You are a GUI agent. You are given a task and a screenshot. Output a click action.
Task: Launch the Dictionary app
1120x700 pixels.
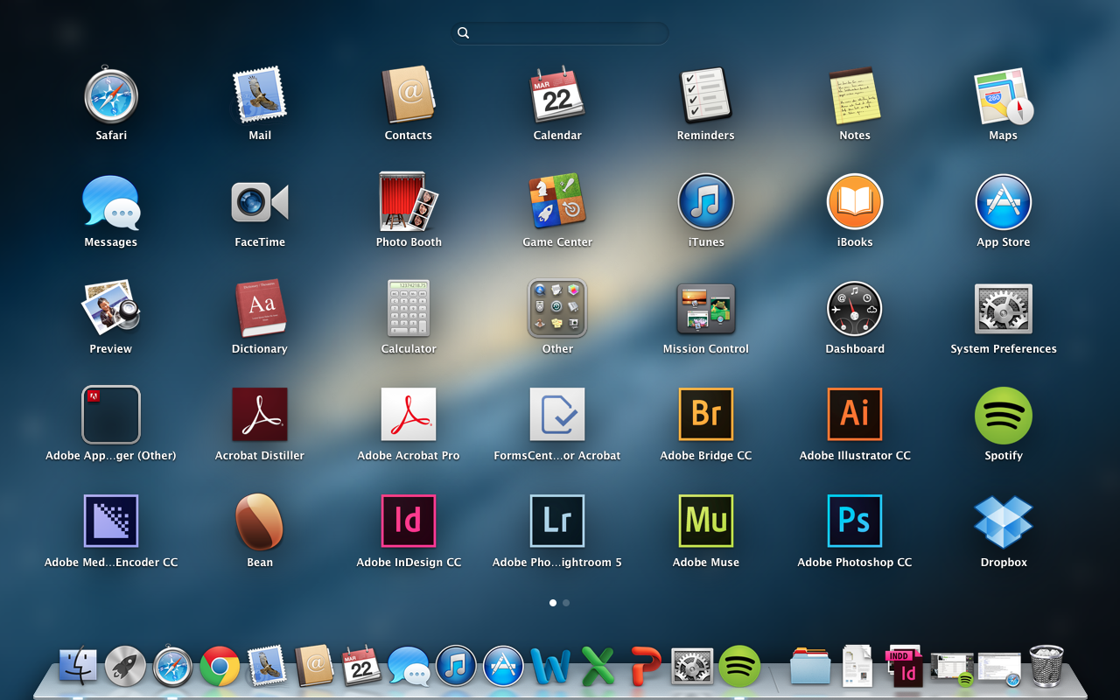[x=260, y=309]
